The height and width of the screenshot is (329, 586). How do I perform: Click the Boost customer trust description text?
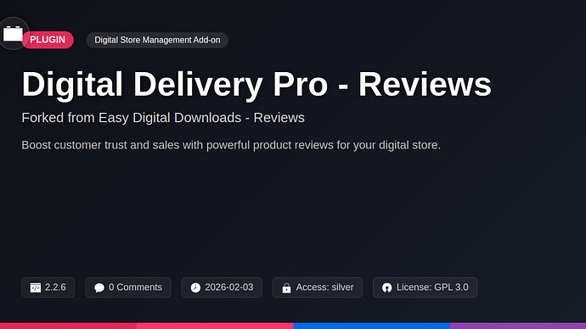click(231, 145)
